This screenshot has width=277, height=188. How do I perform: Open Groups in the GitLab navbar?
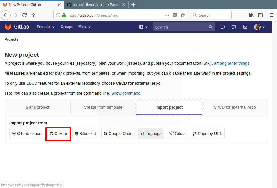coord(67,27)
